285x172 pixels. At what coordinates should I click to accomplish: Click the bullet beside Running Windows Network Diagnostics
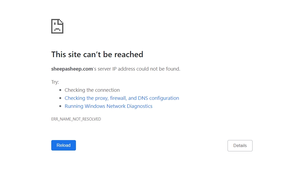pos(60,107)
